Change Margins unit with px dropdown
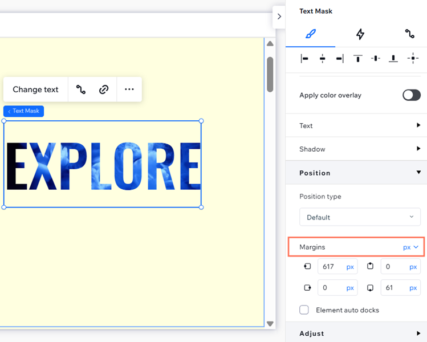This screenshot has height=342, width=427. pyautogui.click(x=410, y=247)
